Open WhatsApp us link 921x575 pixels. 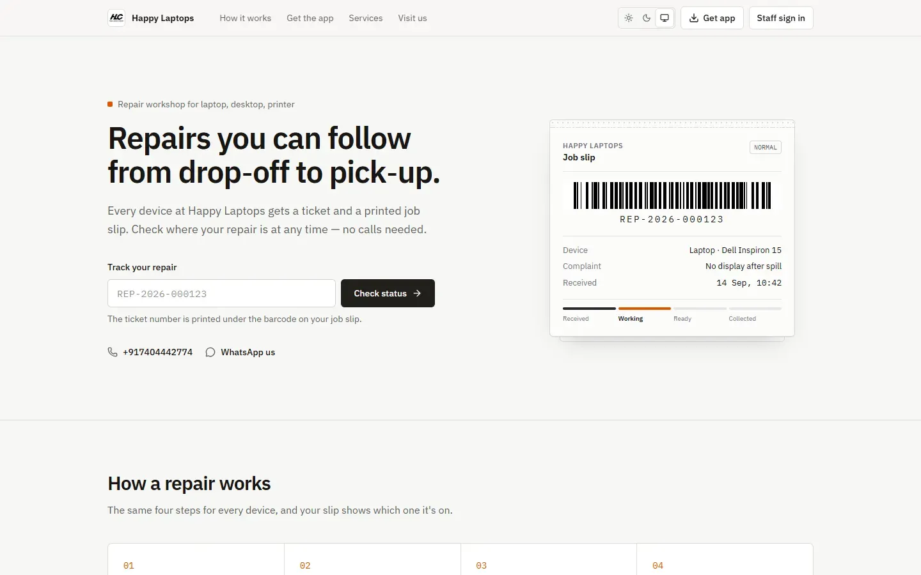point(248,352)
